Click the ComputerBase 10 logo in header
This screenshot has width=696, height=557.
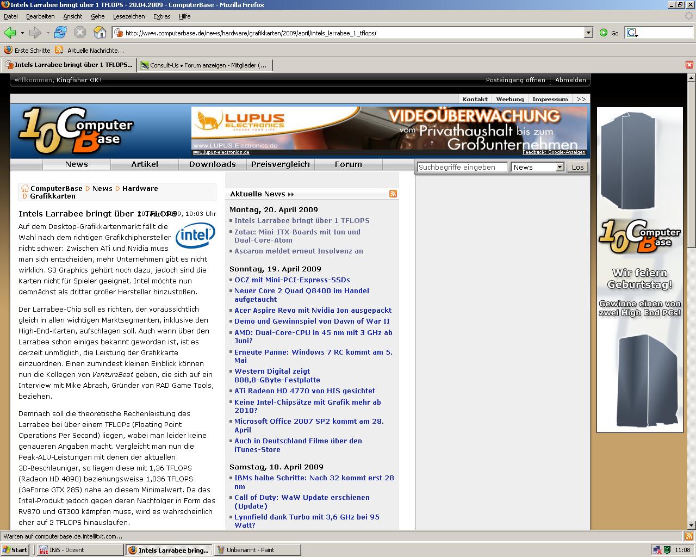tap(76, 131)
